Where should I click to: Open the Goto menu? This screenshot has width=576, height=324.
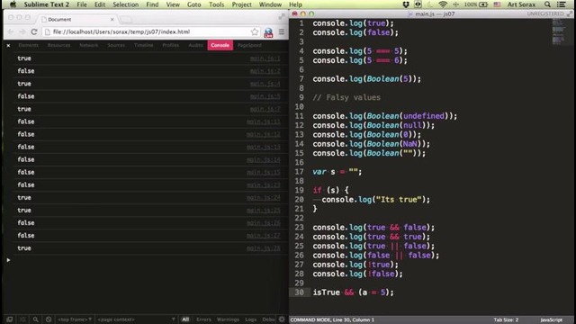194,4
